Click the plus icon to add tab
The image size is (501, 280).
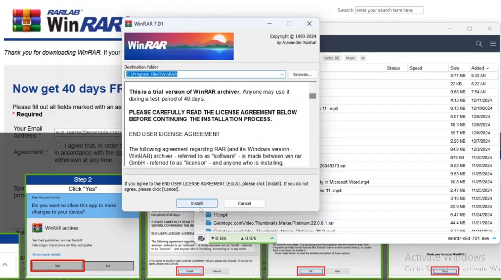[x=363, y=58]
